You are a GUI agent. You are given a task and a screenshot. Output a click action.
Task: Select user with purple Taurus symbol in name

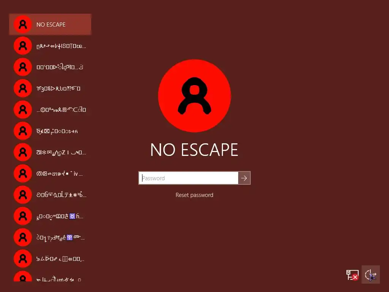[50, 216]
